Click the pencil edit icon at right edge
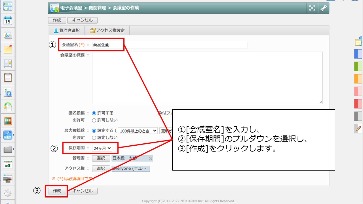Viewport: 363px width, 204px height. coord(359,128)
